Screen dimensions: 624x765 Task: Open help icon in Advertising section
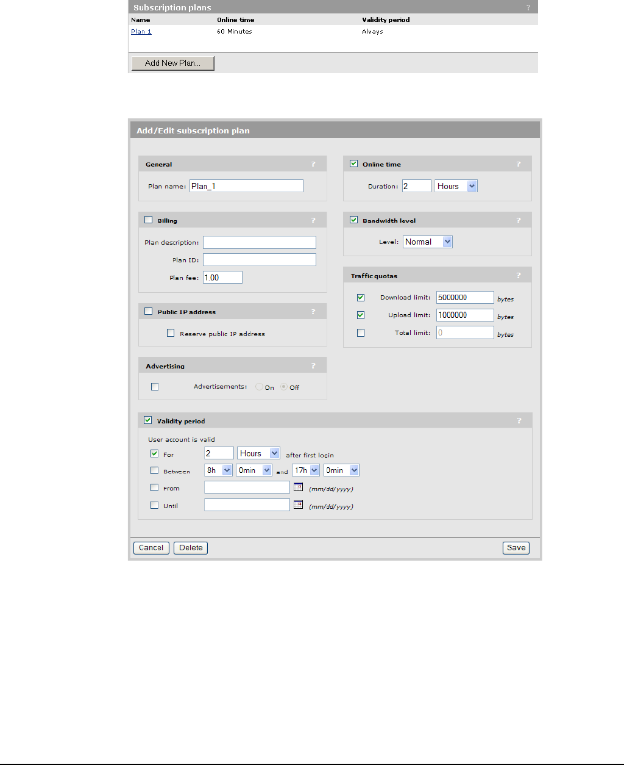tap(313, 366)
